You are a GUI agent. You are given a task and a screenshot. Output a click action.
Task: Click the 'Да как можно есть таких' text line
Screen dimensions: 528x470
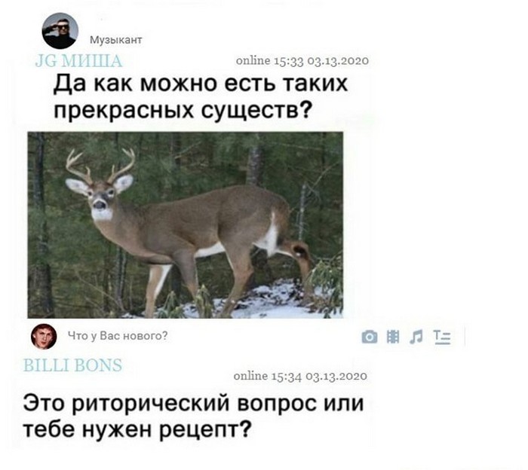coord(200,84)
